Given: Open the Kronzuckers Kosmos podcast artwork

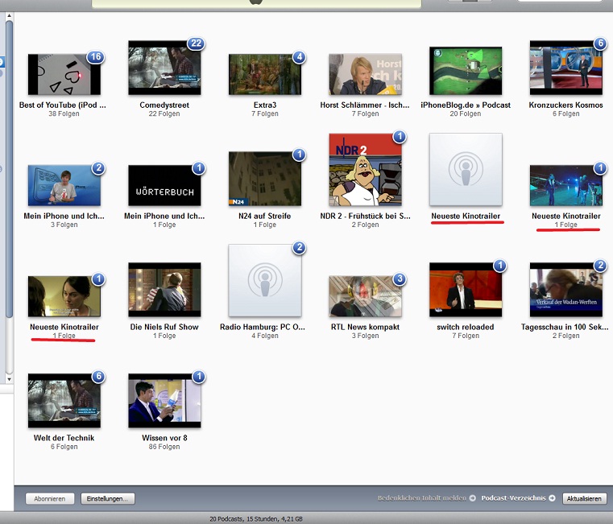Looking at the screenshot, I should point(565,68).
